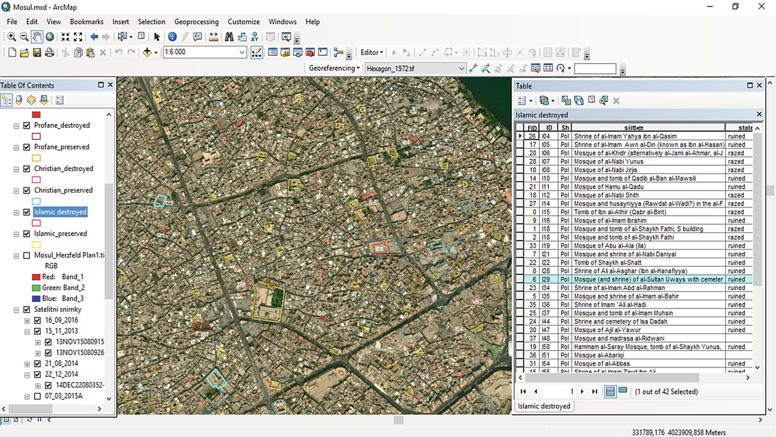Save the map document
776x437 pixels.
pyautogui.click(x=37, y=53)
